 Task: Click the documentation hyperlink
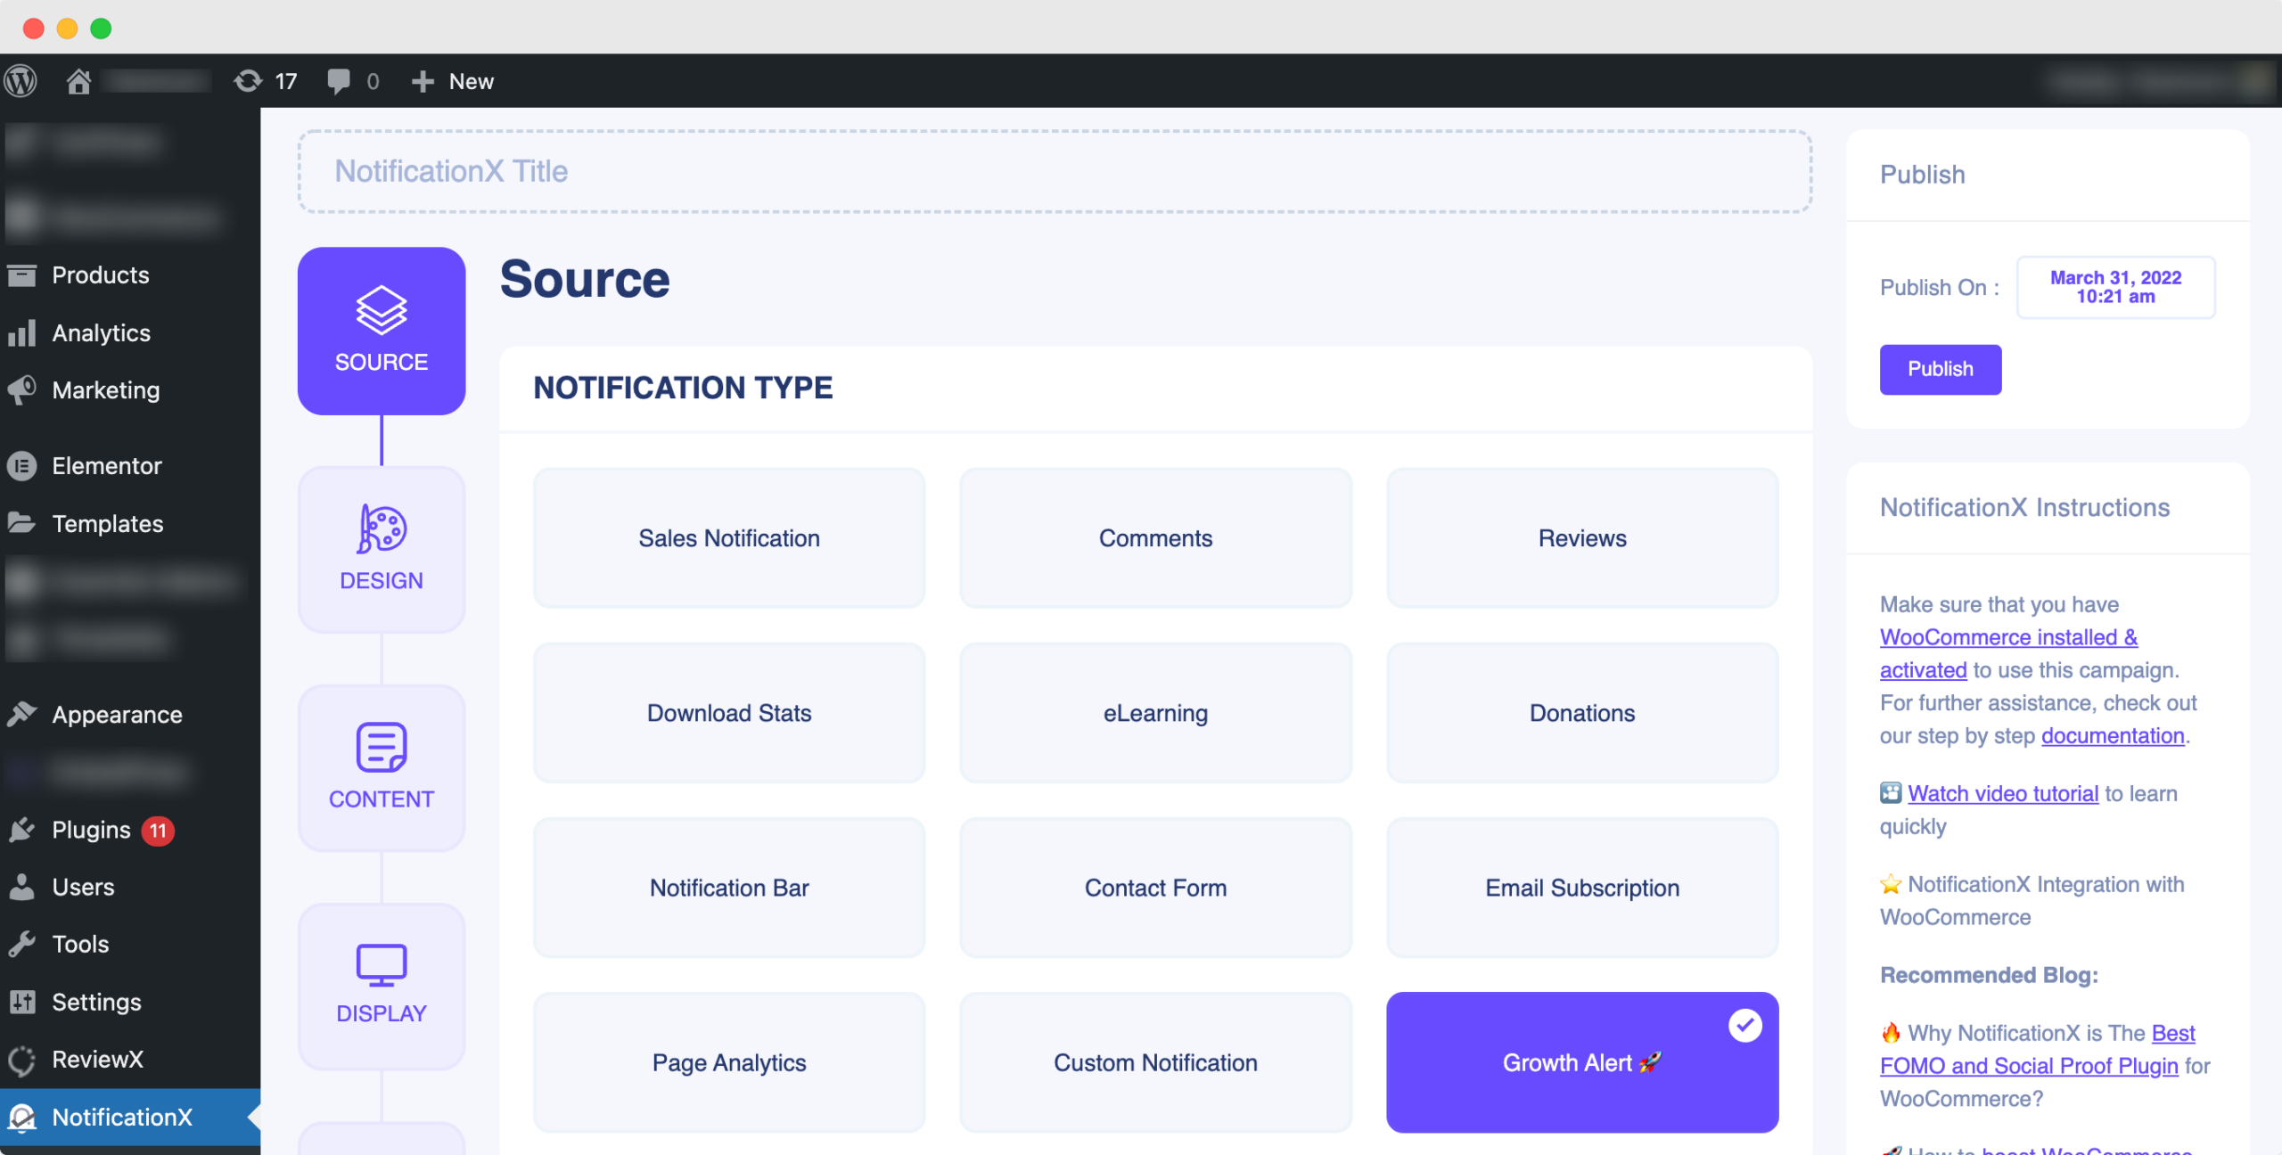pos(2111,735)
